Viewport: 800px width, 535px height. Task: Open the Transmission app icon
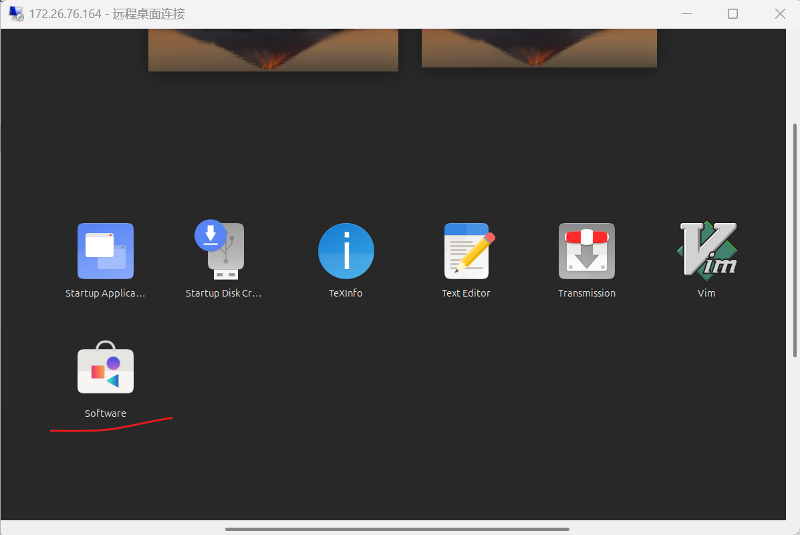point(587,251)
